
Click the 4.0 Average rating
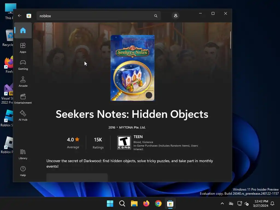tap(73, 143)
